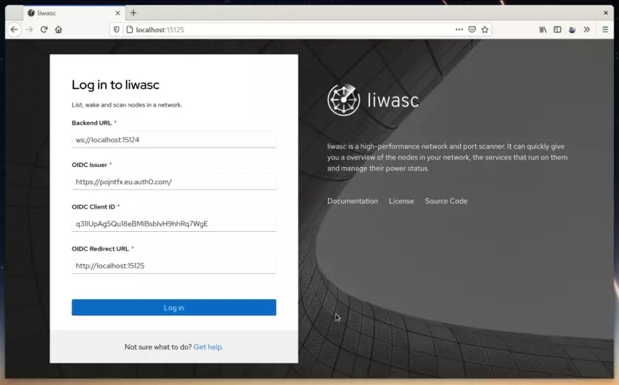The width and height of the screenshot is (619, 385).
Task: Toggle the browser sidebar view
Action: click(x=557, y=29)
